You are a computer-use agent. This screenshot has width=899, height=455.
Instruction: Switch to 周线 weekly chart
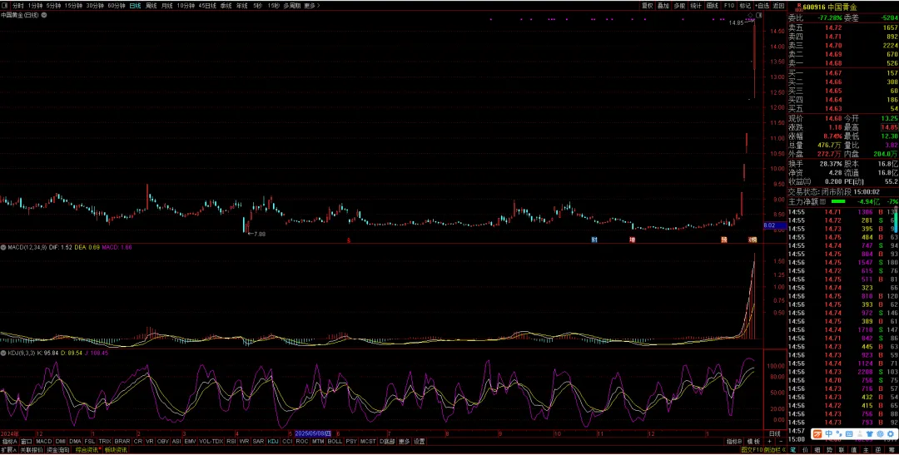coord(151,6)
